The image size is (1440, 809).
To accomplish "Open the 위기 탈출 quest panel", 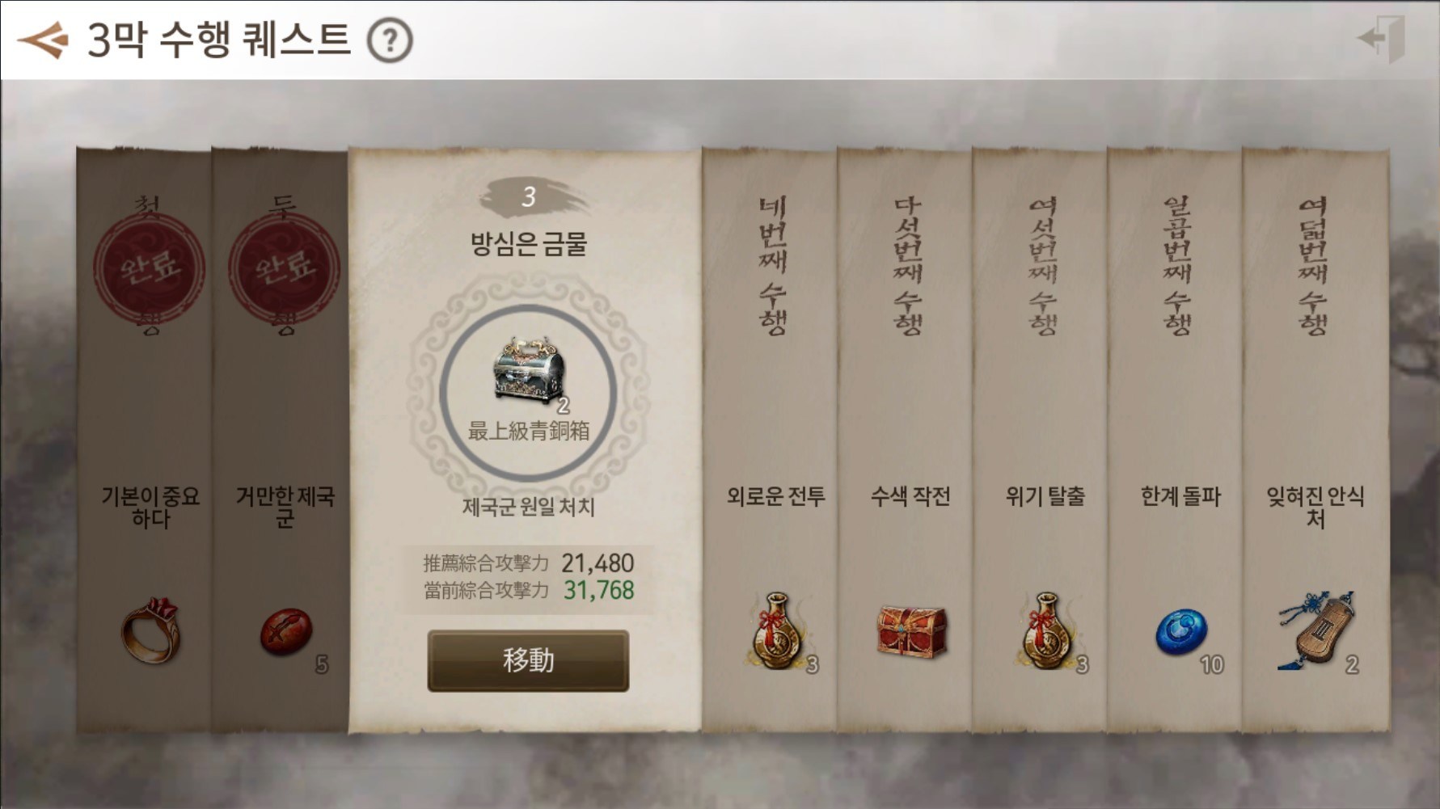I will (x=1040, y=440).
